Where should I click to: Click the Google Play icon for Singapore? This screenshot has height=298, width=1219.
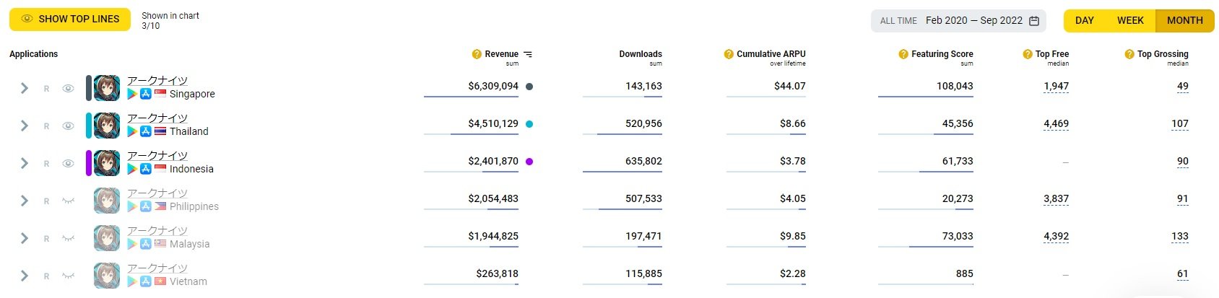(x=132, y=94)
